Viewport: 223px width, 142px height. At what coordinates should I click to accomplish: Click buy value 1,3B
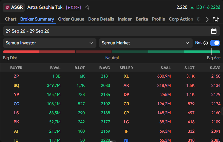(x=56, y=76)
